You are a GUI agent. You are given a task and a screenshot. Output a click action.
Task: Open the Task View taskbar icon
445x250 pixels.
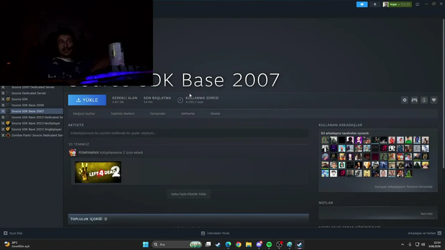pyautogui.click(x=208, y=244)
